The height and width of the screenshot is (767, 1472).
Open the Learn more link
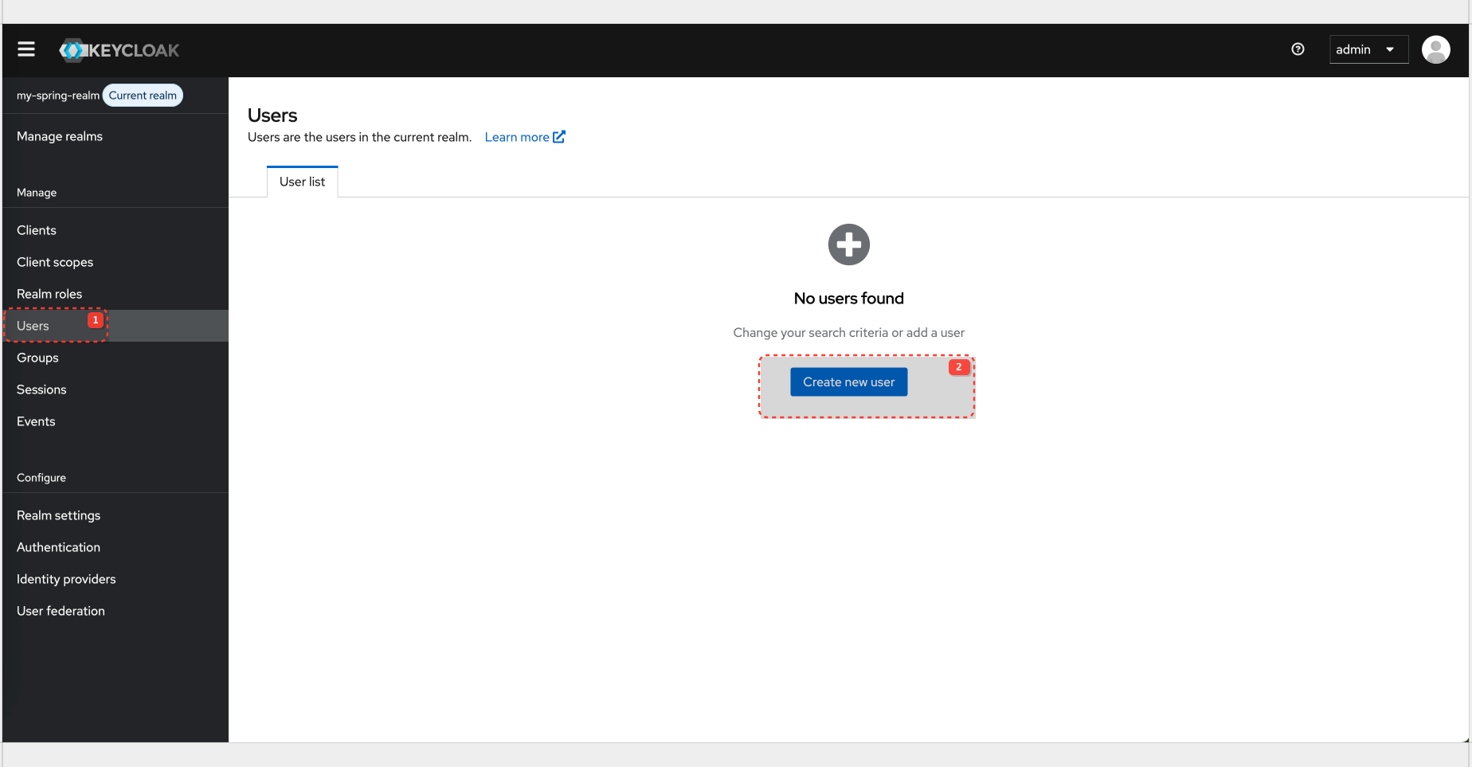[x=516, y=136]
